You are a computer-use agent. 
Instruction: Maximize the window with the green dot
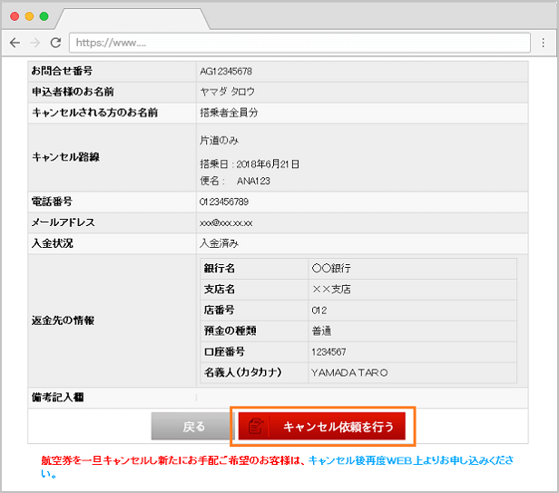click(x=43, y=17)
